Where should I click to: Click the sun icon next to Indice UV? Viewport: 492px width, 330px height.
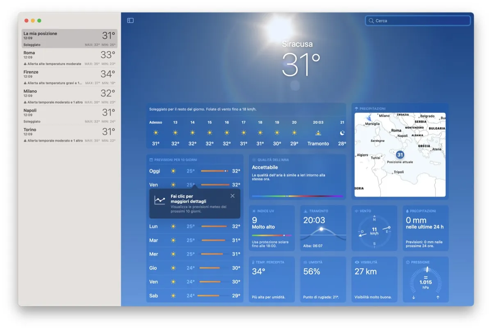(x=253, y=210)
